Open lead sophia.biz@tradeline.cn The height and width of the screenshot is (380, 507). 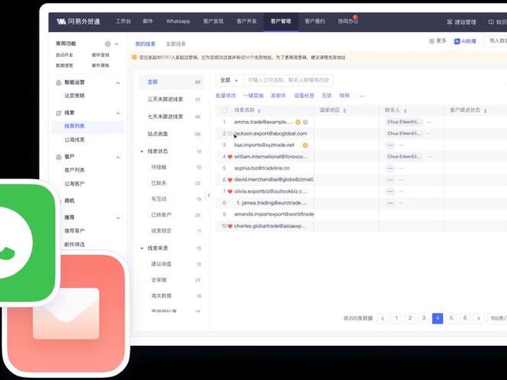(262, 168)
